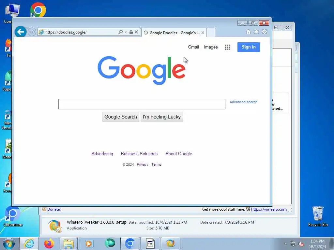This screenshot has height=250, width=334.
Task: Click the media player taskbar icon
Action: tap(89, 243)
